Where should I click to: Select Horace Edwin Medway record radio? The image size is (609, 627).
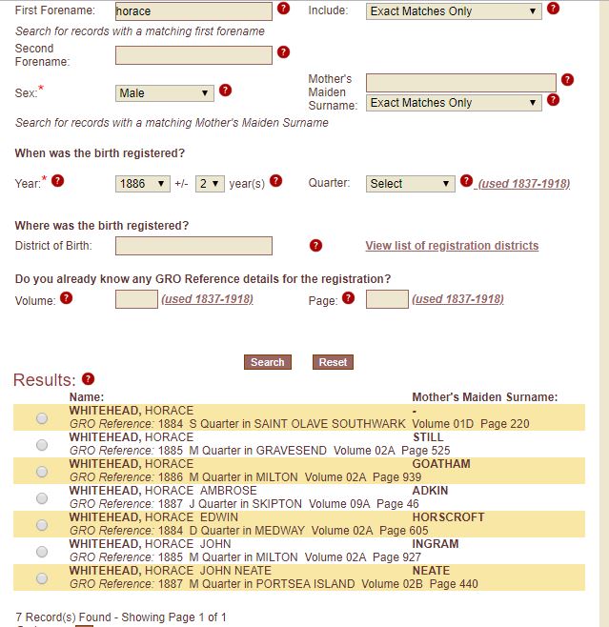42,525
